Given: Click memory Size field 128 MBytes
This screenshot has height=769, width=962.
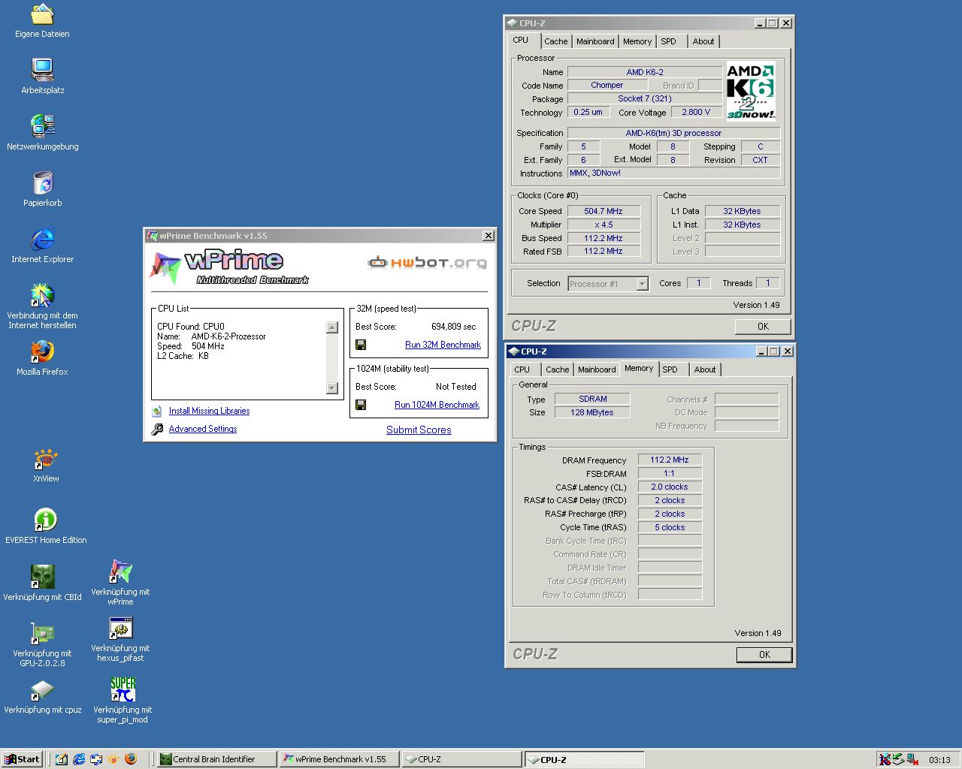Looking at the screenshot, I should (593, 412).
